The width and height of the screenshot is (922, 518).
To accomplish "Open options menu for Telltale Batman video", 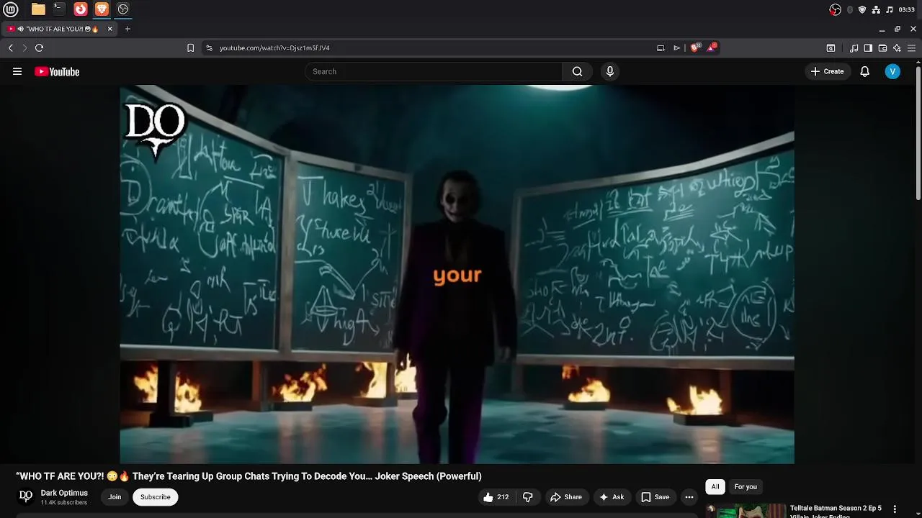I will pos(895,509).
